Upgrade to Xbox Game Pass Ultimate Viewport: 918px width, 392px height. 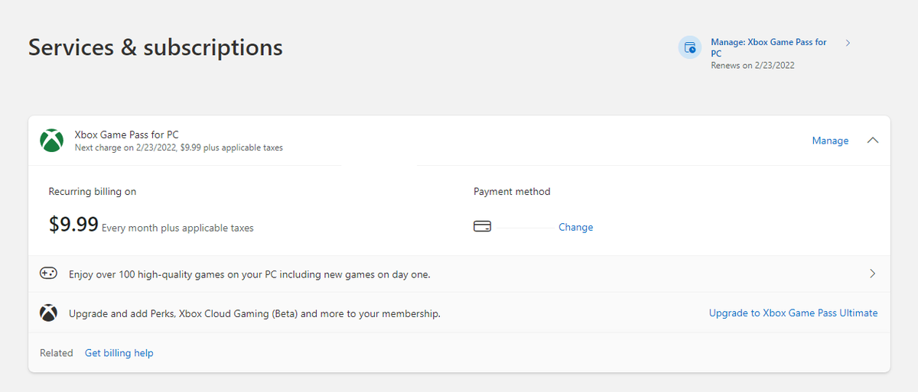[793, 313]
